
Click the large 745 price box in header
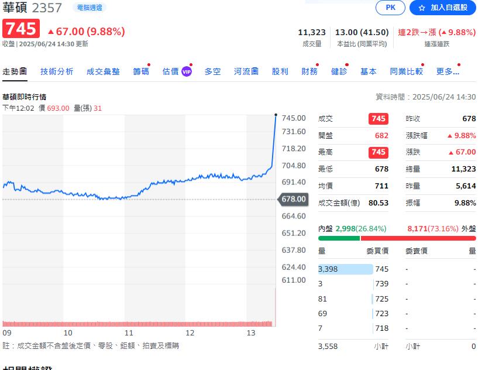(21, 28)
